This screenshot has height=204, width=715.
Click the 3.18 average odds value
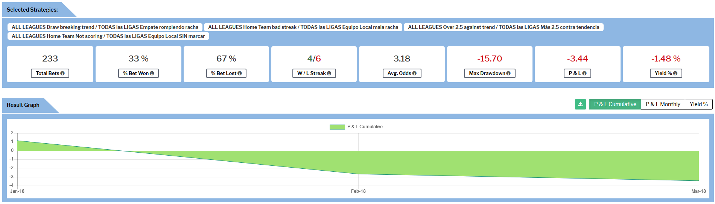(x=402, y=59)
